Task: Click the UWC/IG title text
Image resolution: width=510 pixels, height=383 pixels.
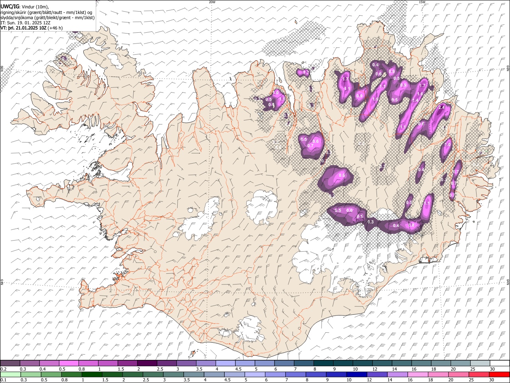Action: [10, 6]
